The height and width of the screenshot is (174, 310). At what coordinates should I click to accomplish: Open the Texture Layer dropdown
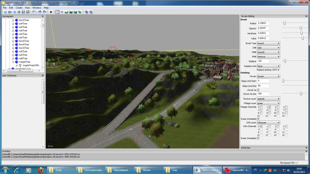(268, 99)
